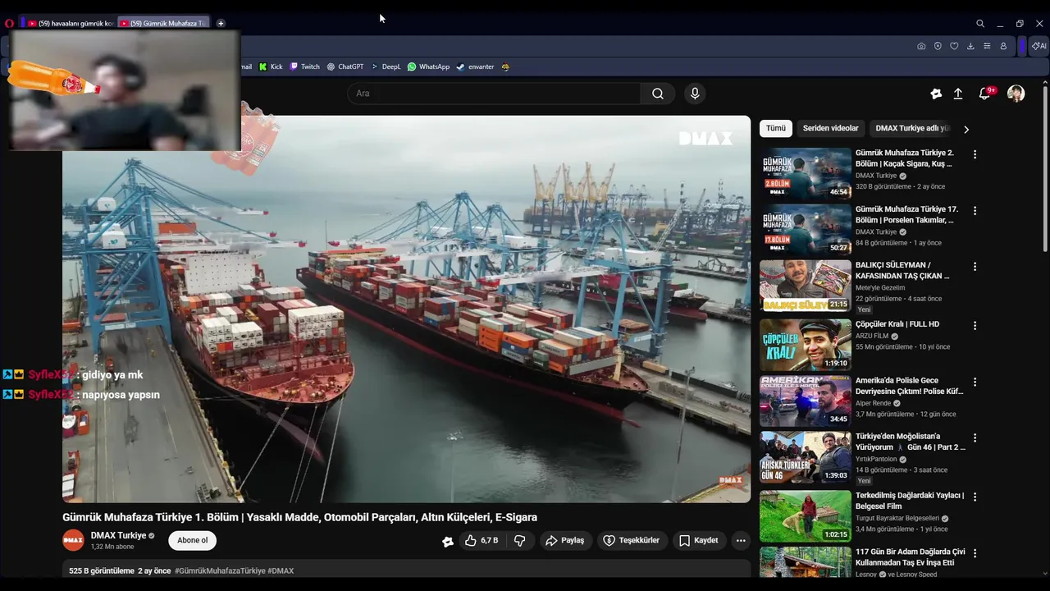
Task: Open Gümrük Muhafaza 2. Bölüm thumbnail
Action: pos(806,173)
